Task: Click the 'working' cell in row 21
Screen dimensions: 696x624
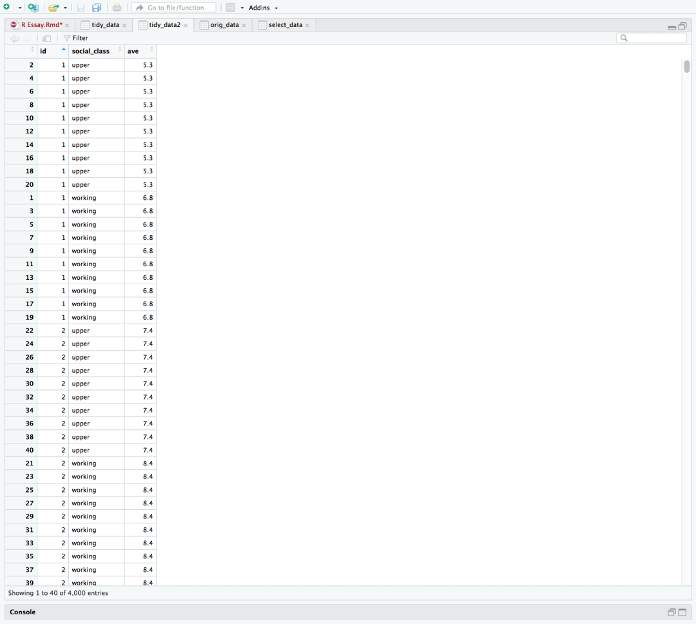Action: click(x=96, y=463)
